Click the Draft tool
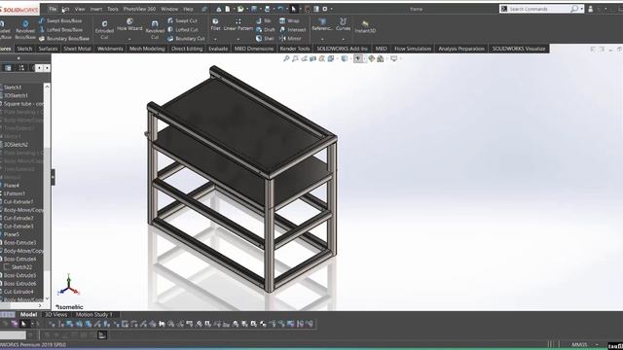Image resolution: width=623 pixels, height=350 pixels. (266, 30)
